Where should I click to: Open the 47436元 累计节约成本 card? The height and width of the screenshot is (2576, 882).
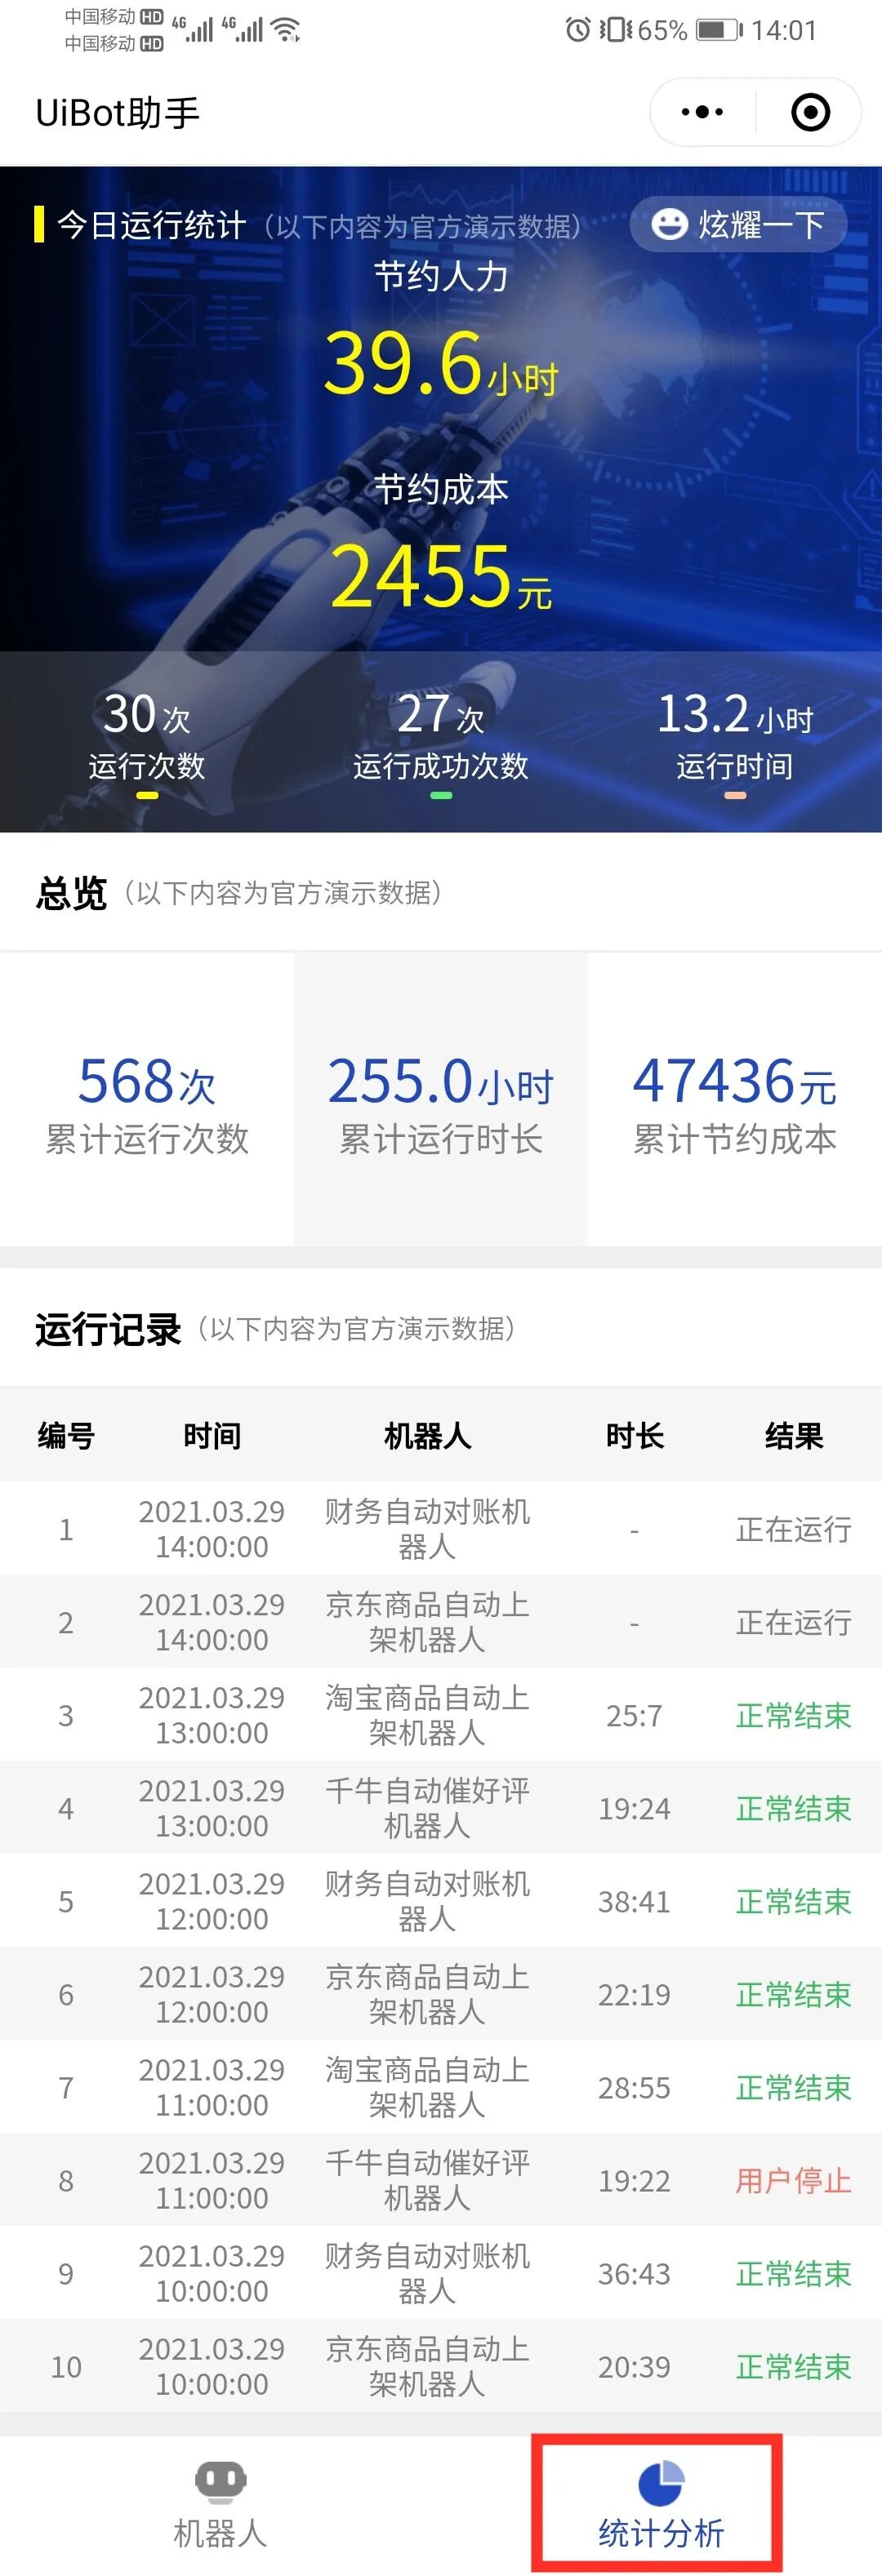click(x=735, y=1100)
